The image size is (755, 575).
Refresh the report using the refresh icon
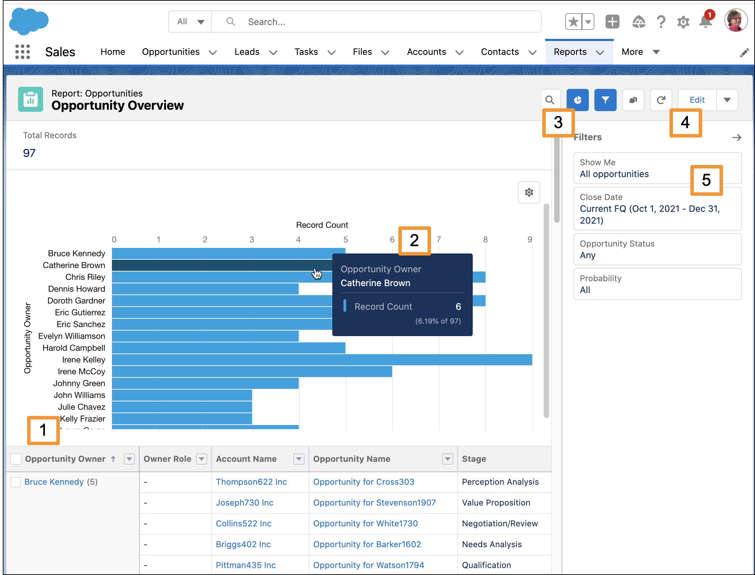click(661, 100)
